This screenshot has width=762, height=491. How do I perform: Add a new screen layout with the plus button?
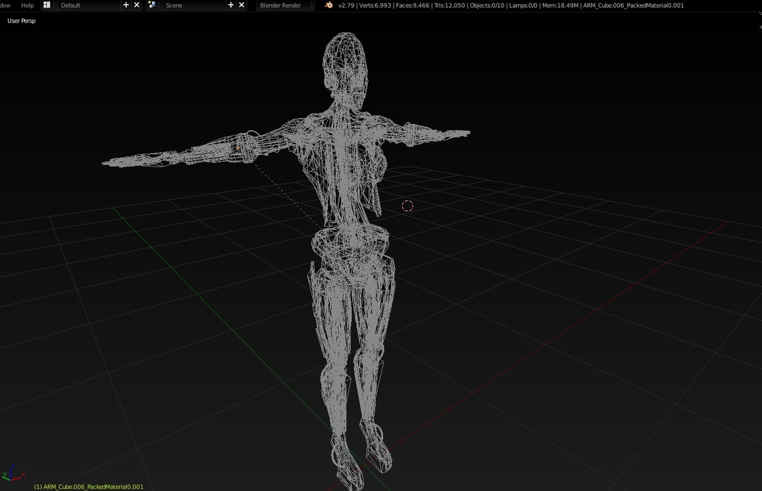pyautogui.click(x=125, y=5)
